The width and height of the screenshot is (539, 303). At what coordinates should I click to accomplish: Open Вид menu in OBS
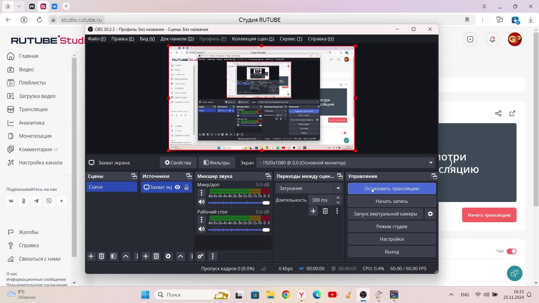pyautogui.click(x=147, y=39)
